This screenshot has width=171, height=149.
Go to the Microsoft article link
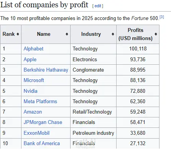pyautogui.click(x=34, y=80)
